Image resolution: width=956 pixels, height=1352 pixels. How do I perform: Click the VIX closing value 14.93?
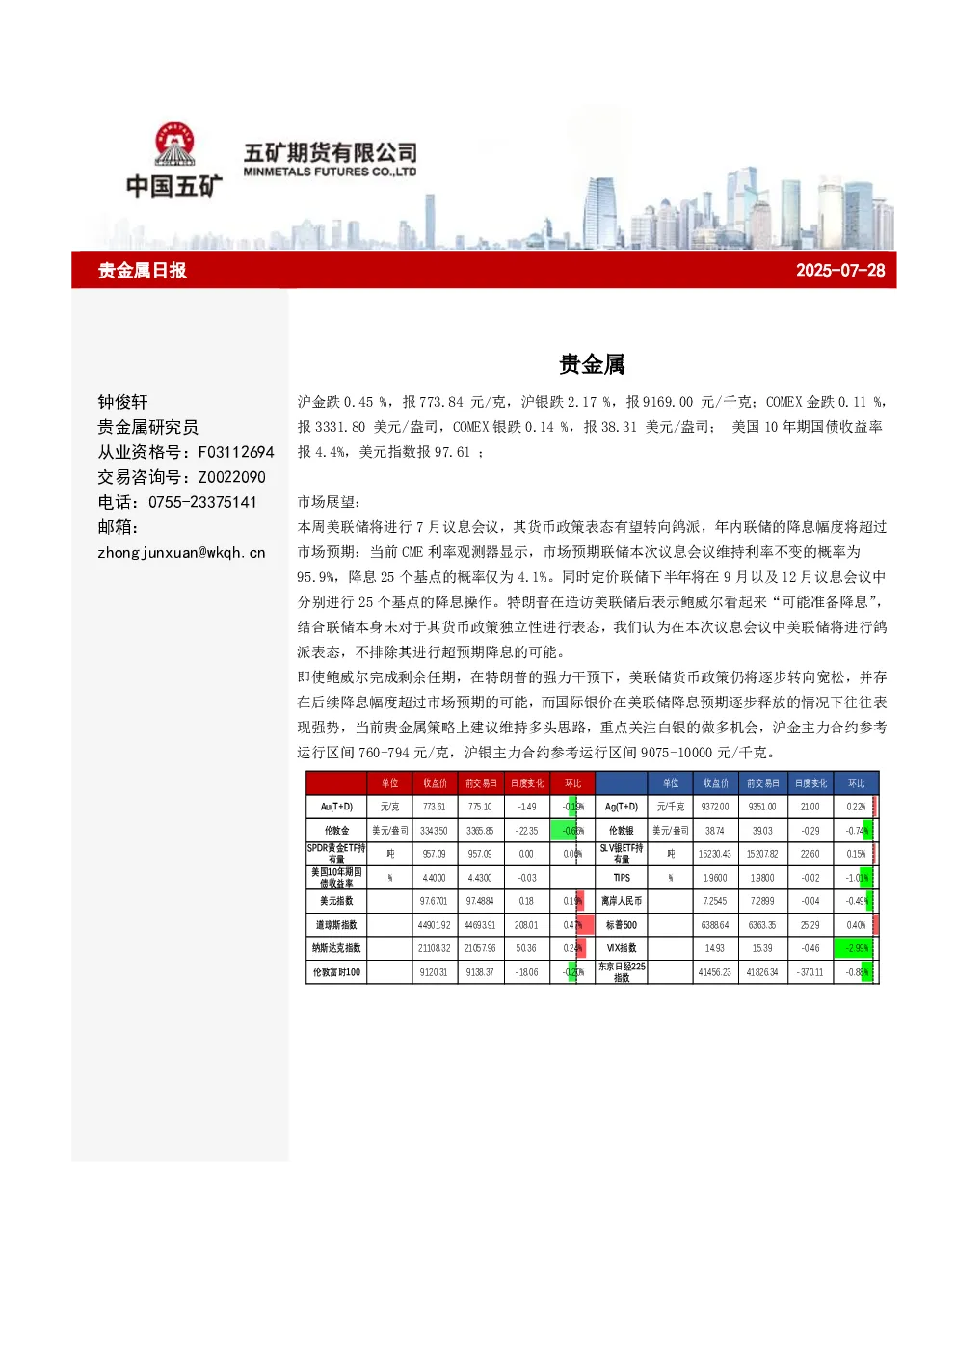pyautogui.click(x=715, y=948)
